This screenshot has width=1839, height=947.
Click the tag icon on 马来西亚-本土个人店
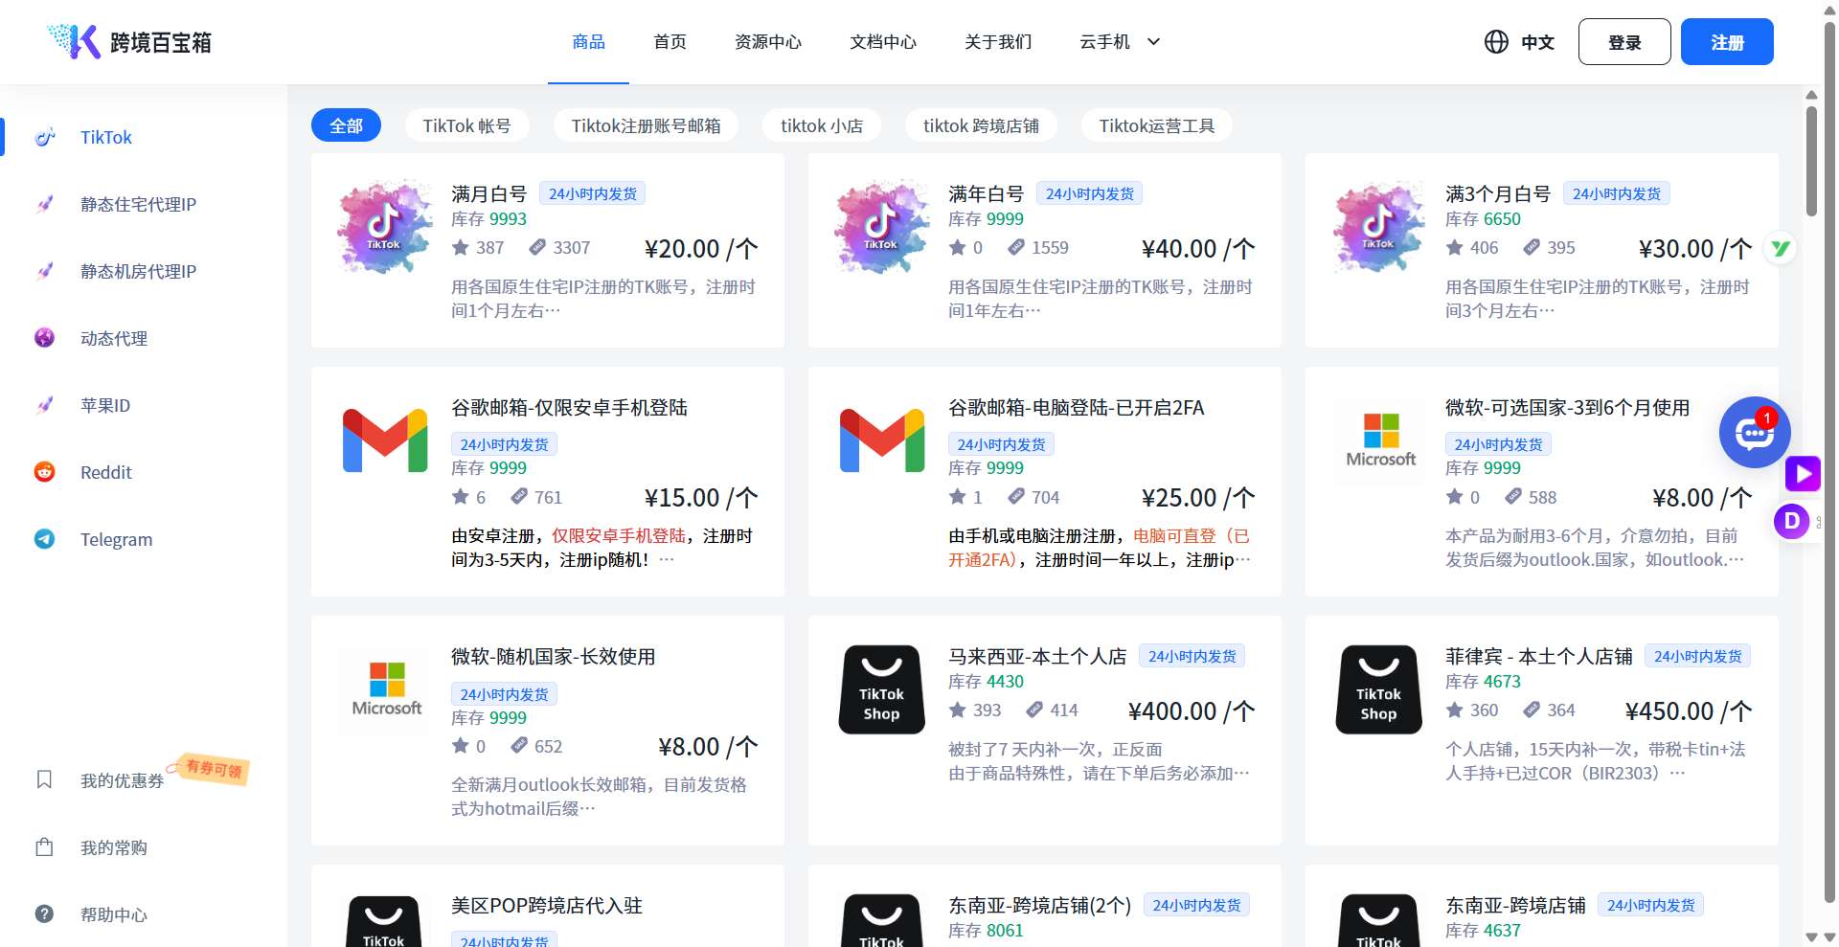coord(1034,710)
